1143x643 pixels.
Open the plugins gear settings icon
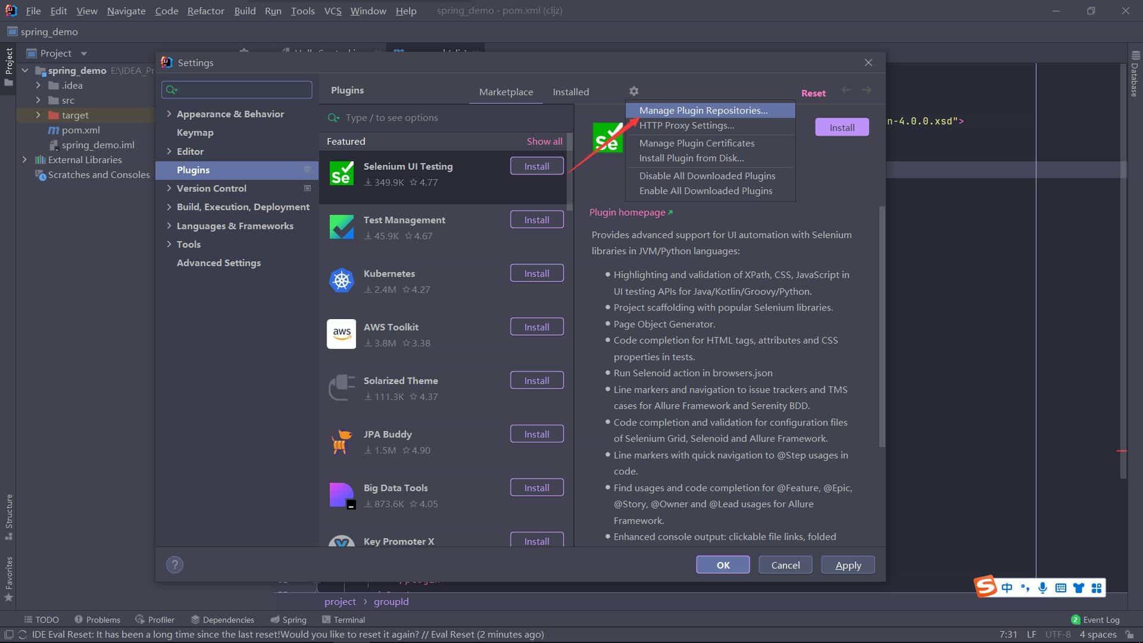[633, 91]
